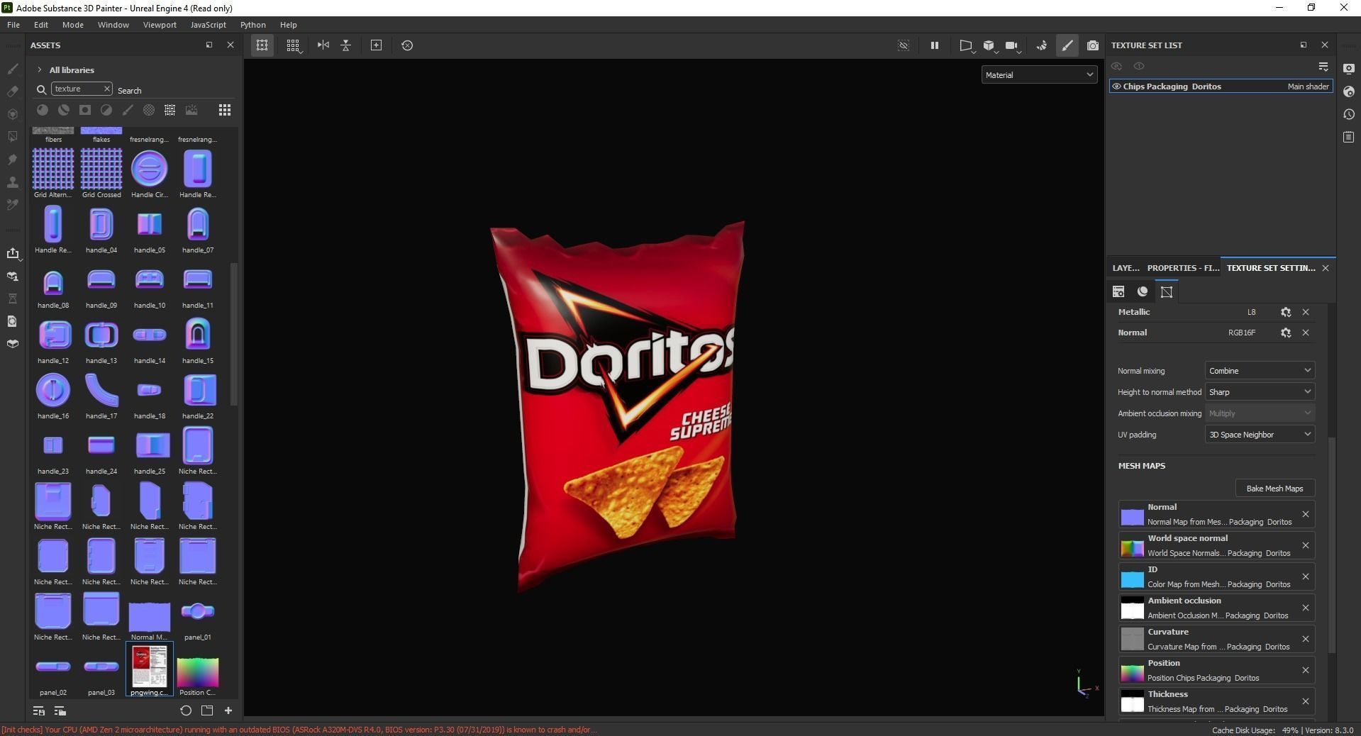The height and width of the screenshot is (736, 1361).
Task: Undock the Assets panel
Action: (x=209, y=45)
